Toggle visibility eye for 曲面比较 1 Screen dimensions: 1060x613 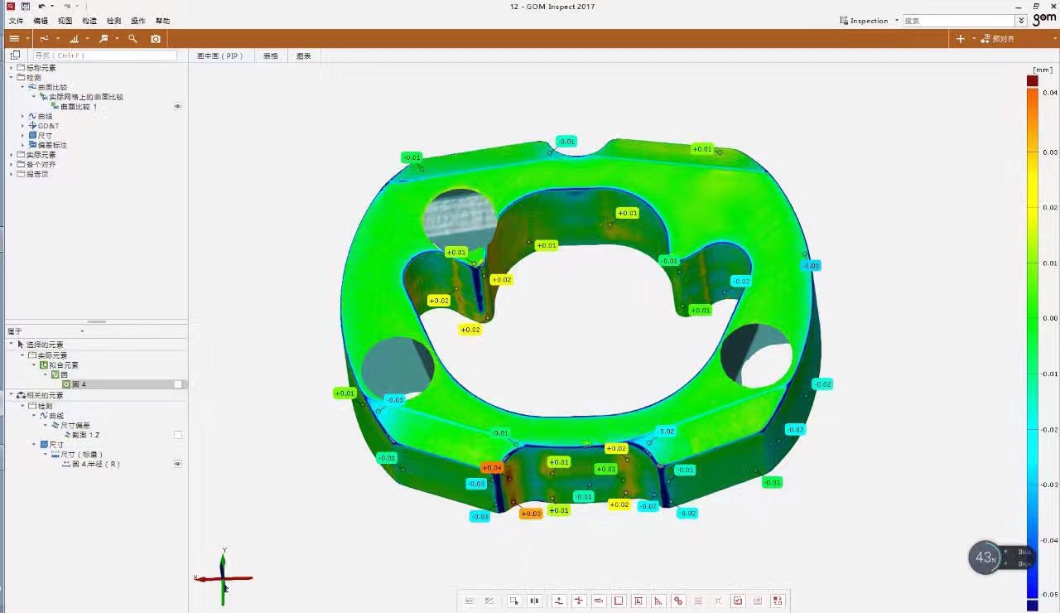(x=177, y=107)
